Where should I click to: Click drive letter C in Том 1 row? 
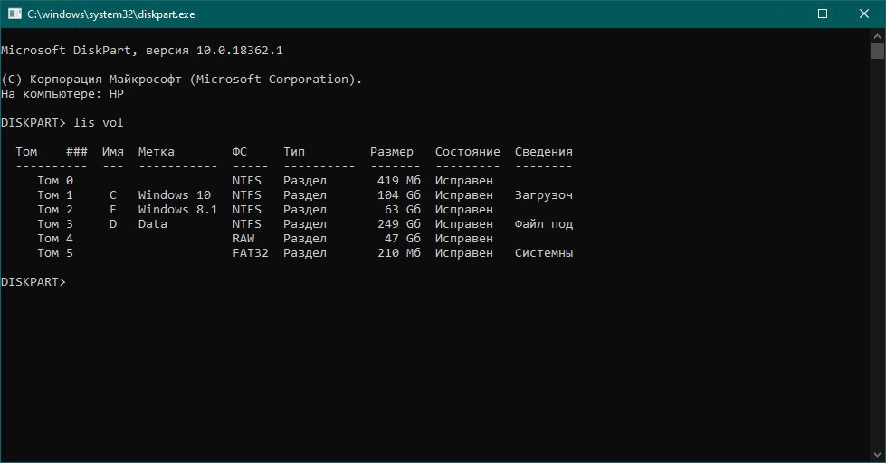[x=113, y=194]
